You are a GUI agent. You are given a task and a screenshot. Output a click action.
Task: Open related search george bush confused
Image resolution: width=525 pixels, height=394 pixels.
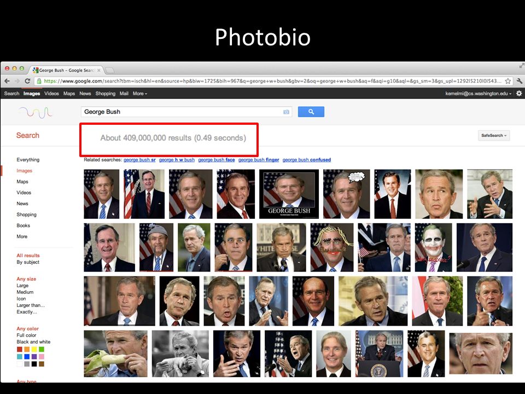tap(306, 160)
